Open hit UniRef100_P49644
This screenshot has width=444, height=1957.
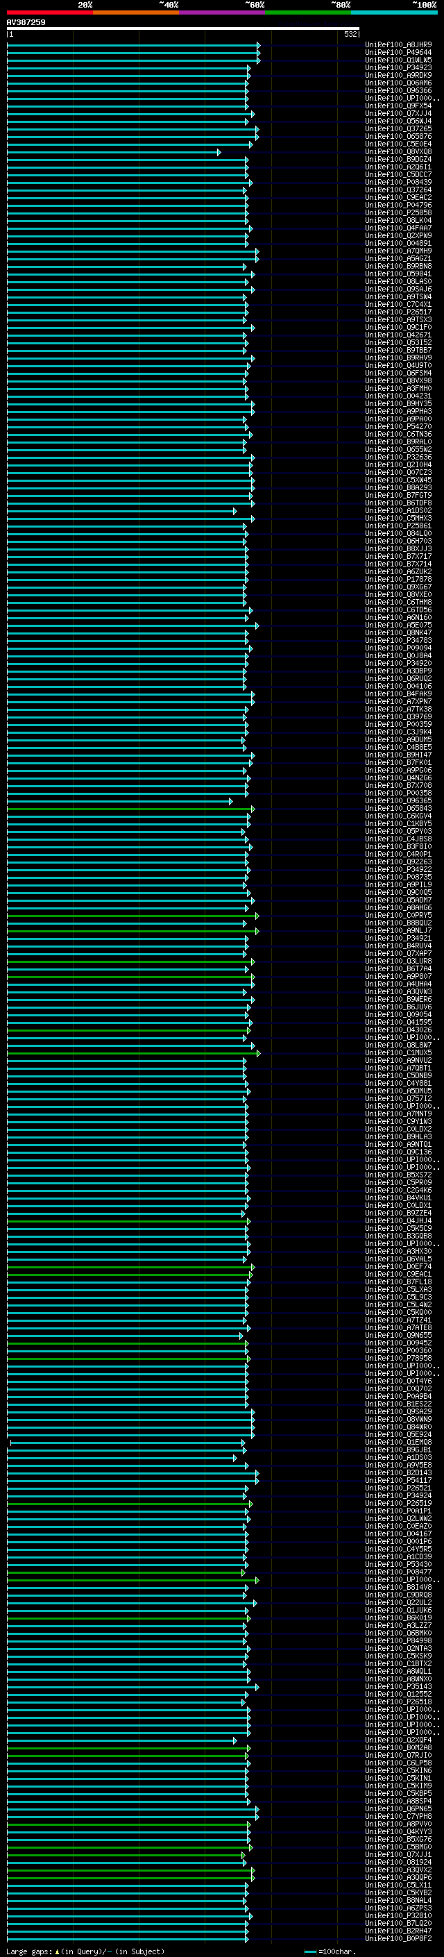point(398,53)
